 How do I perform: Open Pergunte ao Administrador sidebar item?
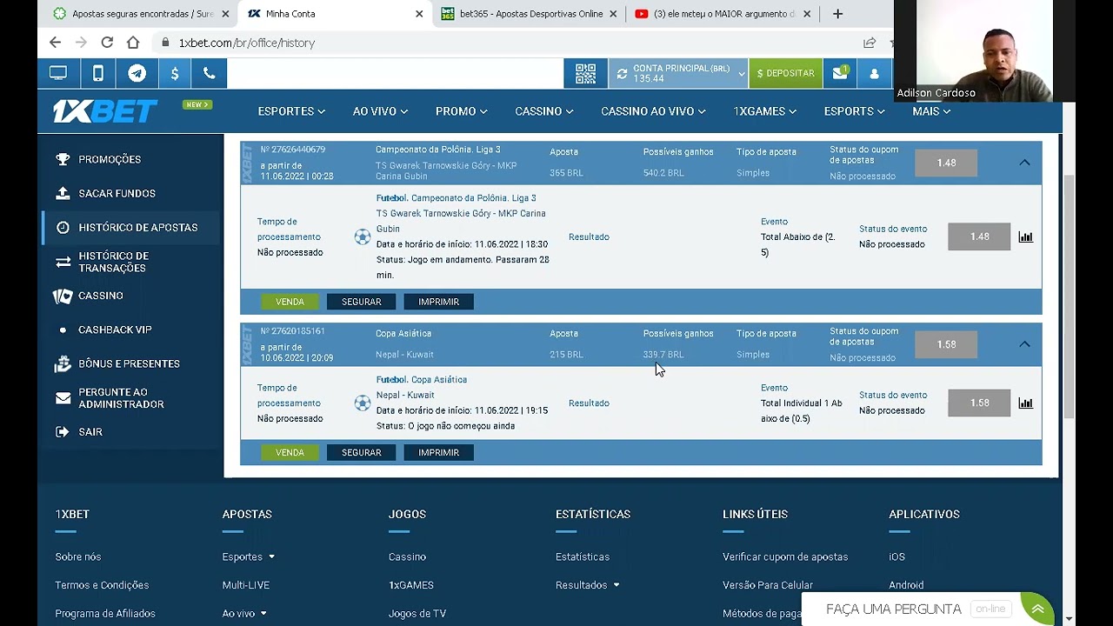[121, 398]
